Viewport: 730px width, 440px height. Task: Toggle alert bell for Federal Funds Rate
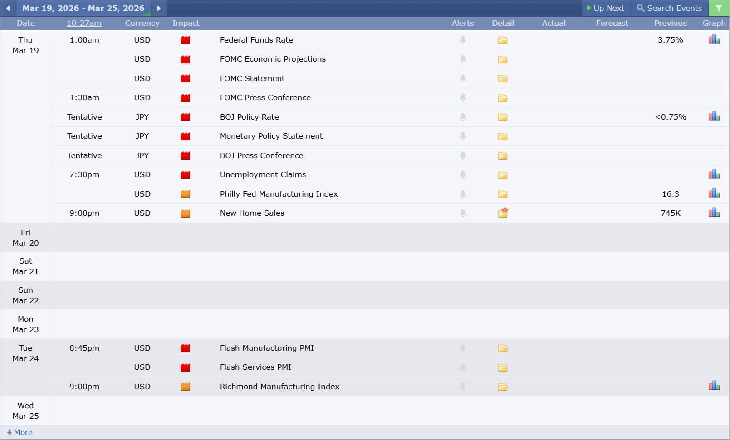(463, 40)
